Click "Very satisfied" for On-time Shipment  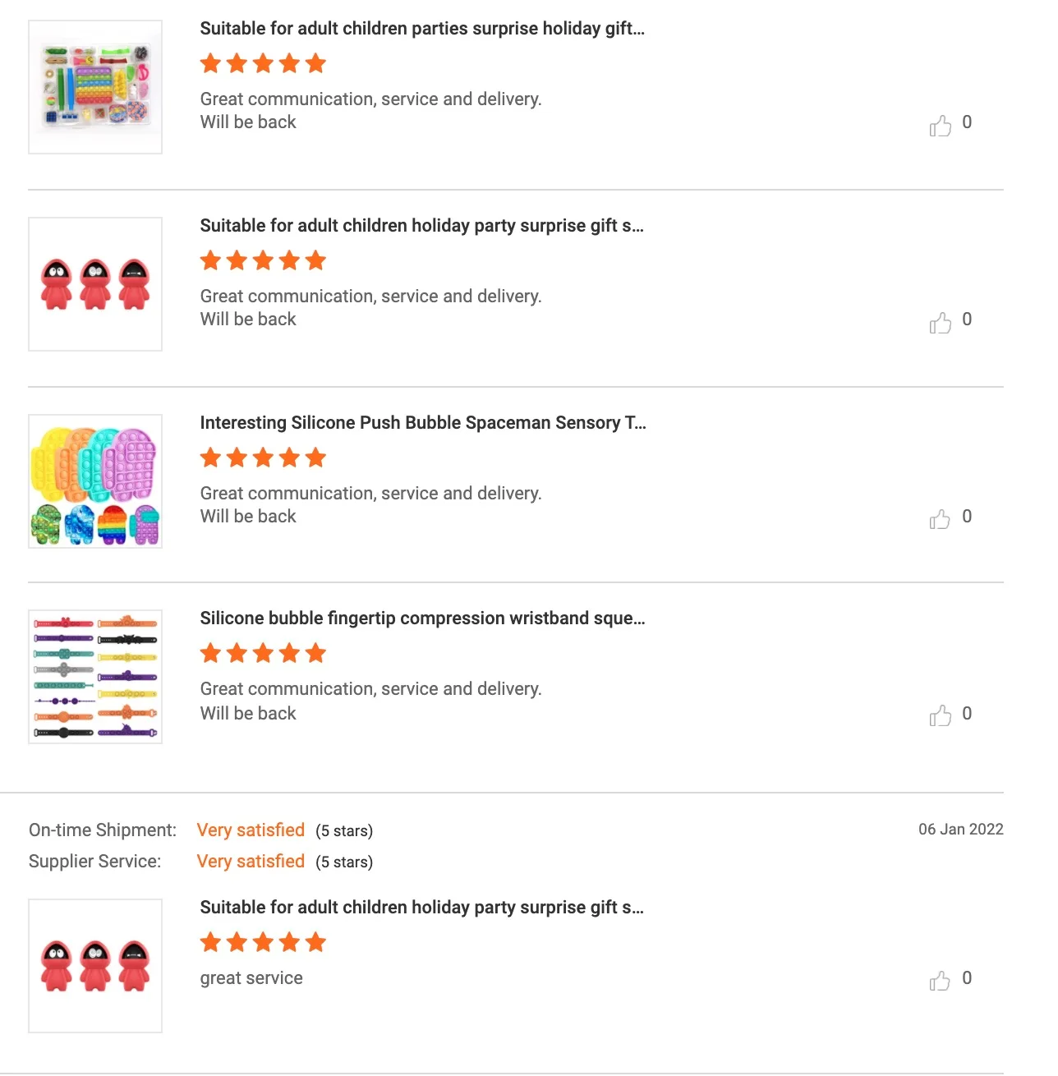click(x=251, y=830)
